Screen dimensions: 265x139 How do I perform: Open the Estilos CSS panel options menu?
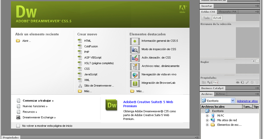click(257, 12)
